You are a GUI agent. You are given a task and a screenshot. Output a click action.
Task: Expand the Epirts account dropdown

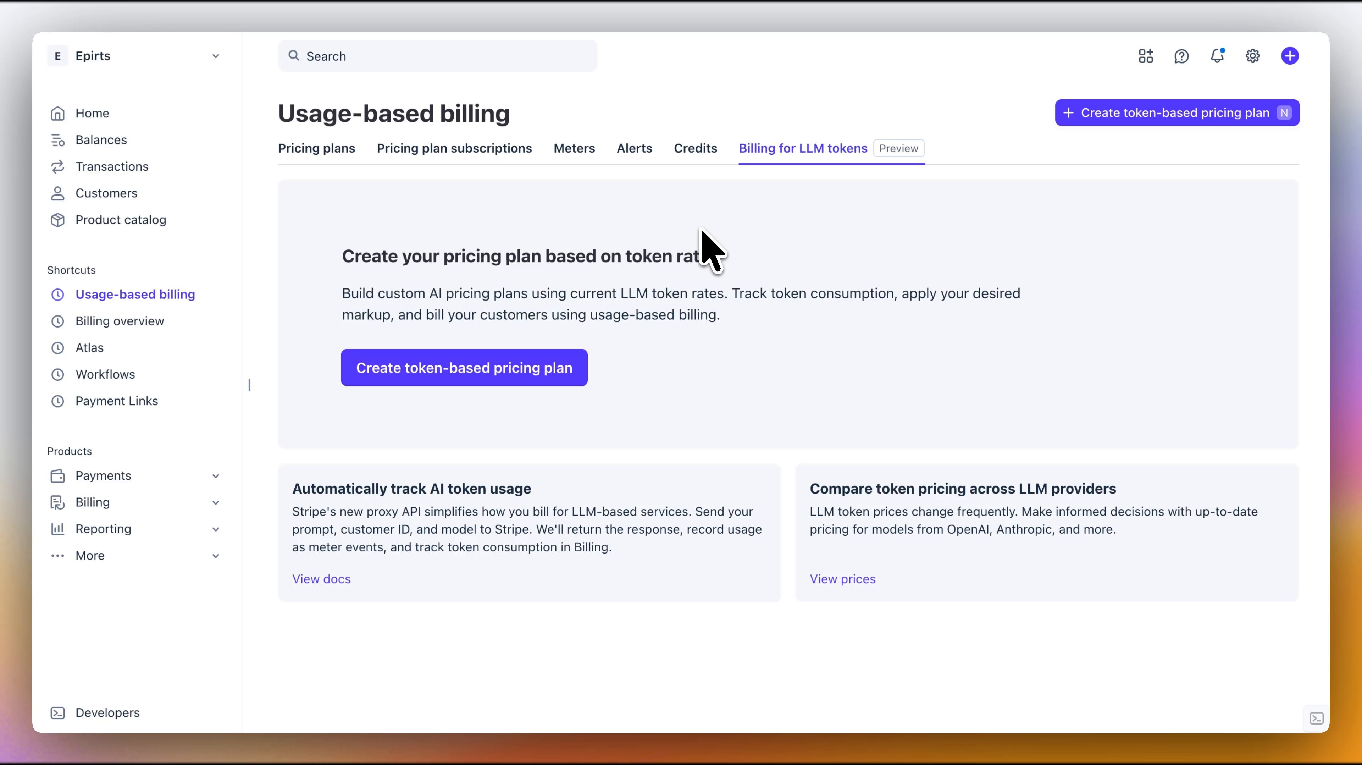[x=215, y=56]
